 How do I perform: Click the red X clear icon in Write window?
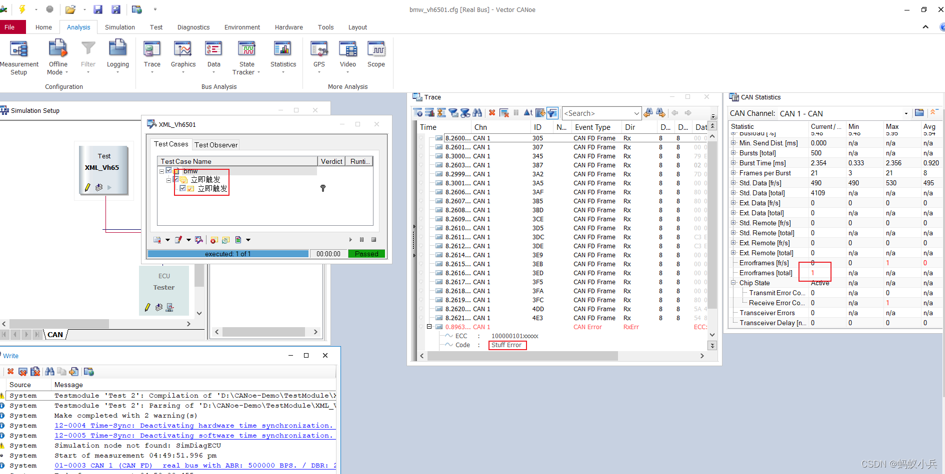coord(10,372)
